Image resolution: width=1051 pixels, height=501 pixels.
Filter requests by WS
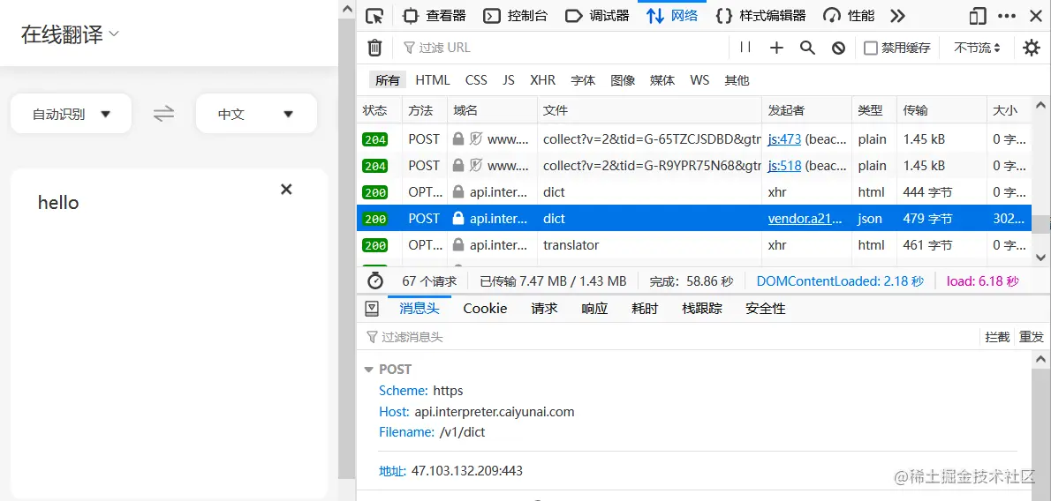(699, 80)
